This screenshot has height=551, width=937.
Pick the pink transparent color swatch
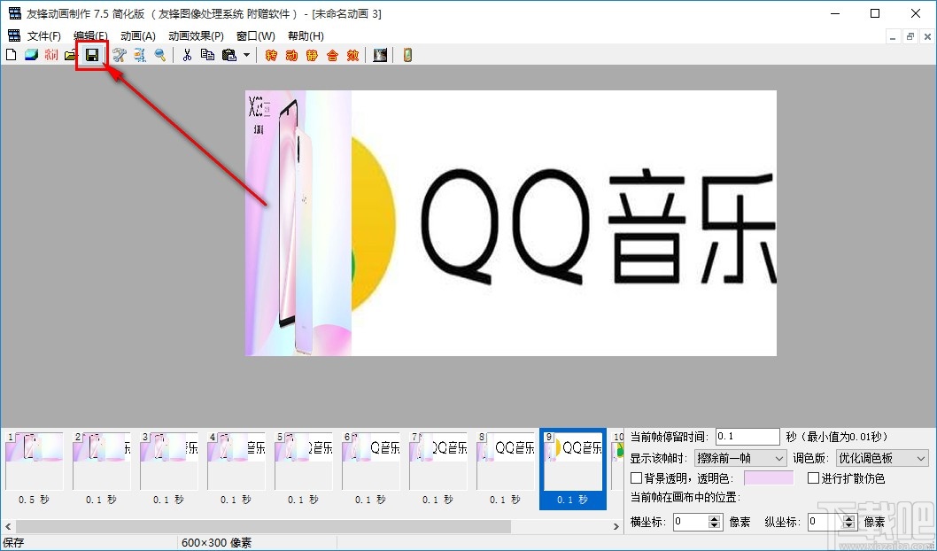pos(769,478)
